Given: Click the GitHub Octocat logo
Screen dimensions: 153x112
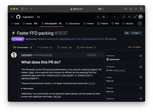Looking at the screenshot, I should tap(18, 17).
